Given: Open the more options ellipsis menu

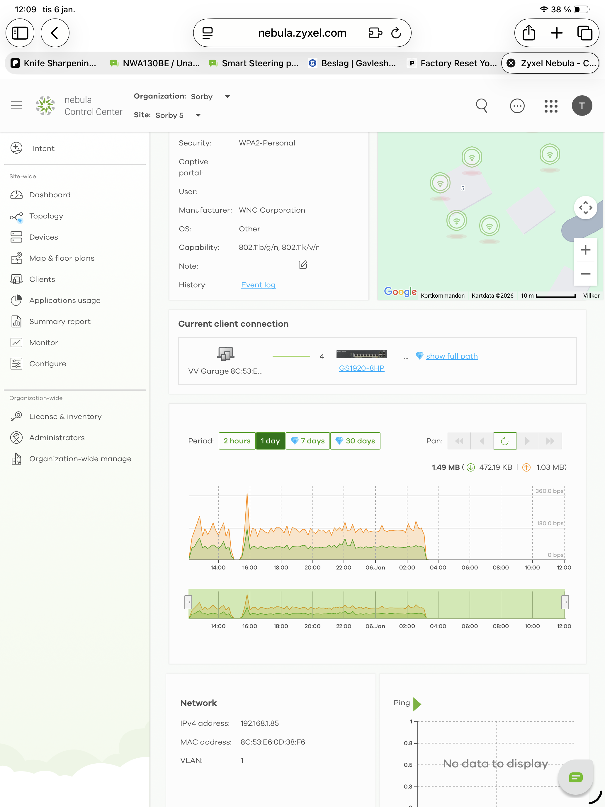Looking at the screenshot, I should [517, 106].
